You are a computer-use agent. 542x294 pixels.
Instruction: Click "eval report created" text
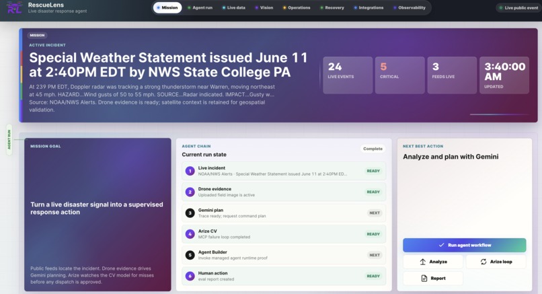click(x=216, y=279)
